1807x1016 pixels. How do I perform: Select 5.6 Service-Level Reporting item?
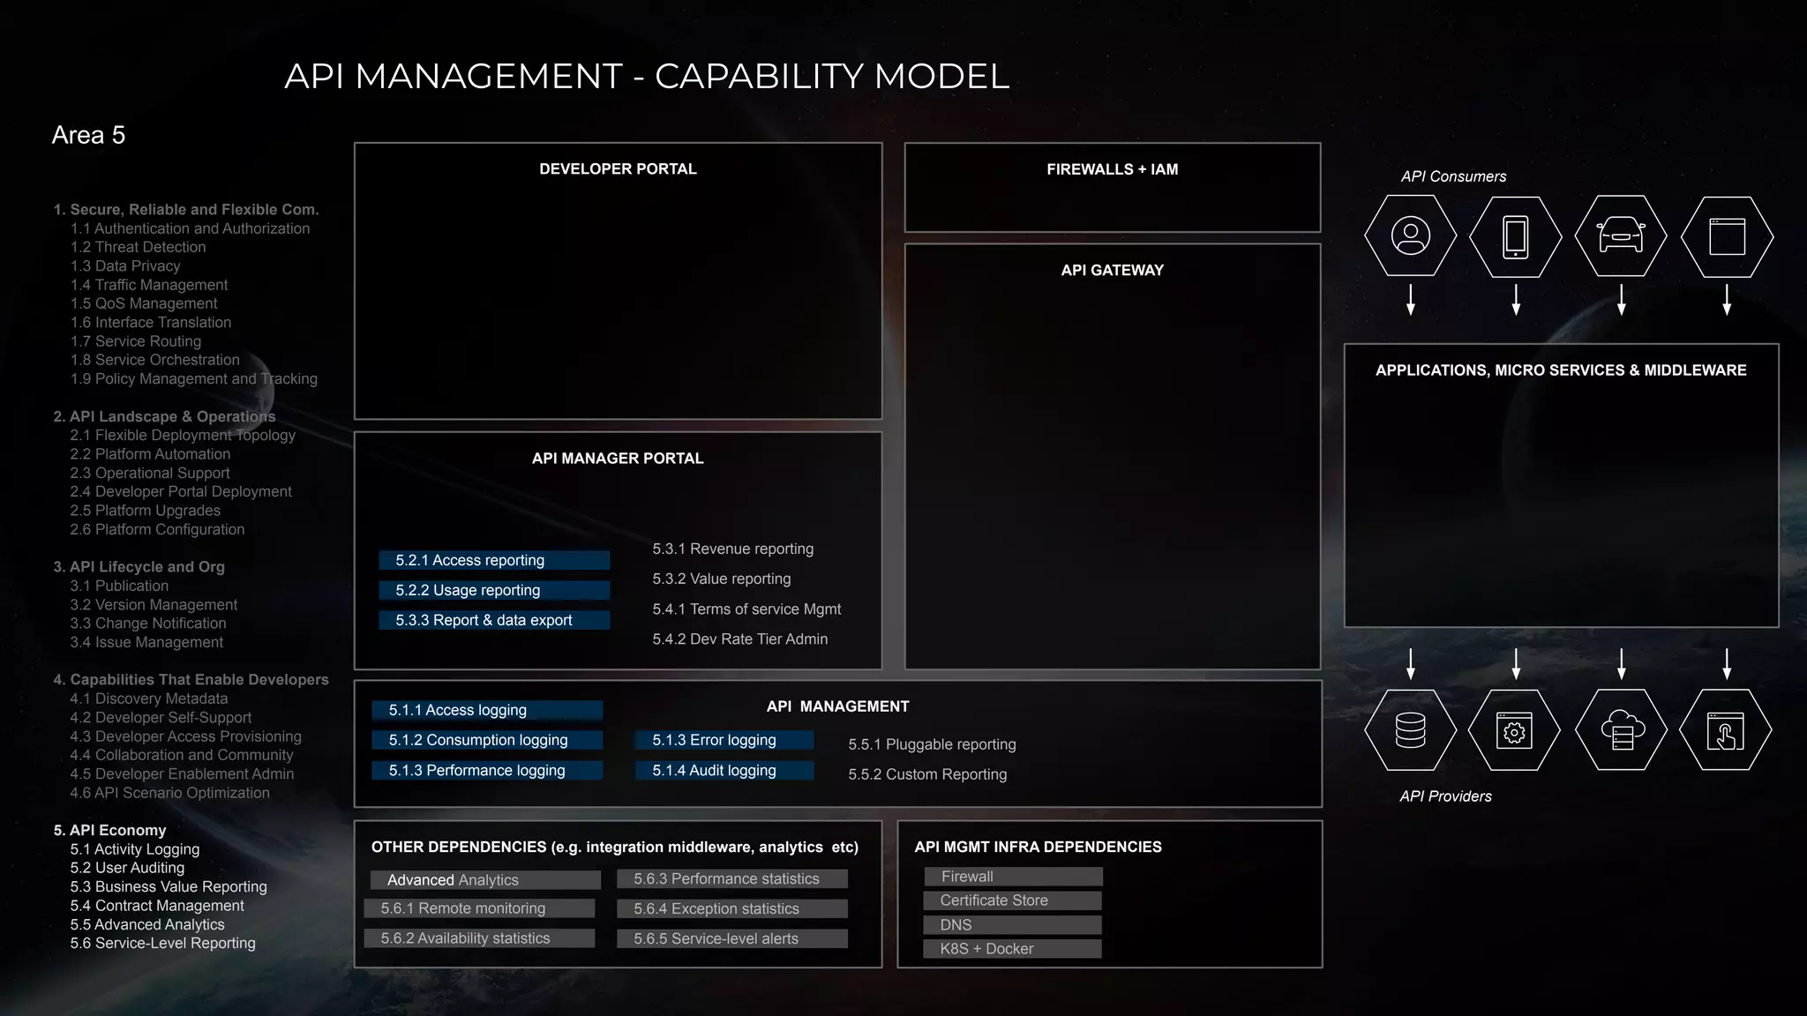coord(163,943)
